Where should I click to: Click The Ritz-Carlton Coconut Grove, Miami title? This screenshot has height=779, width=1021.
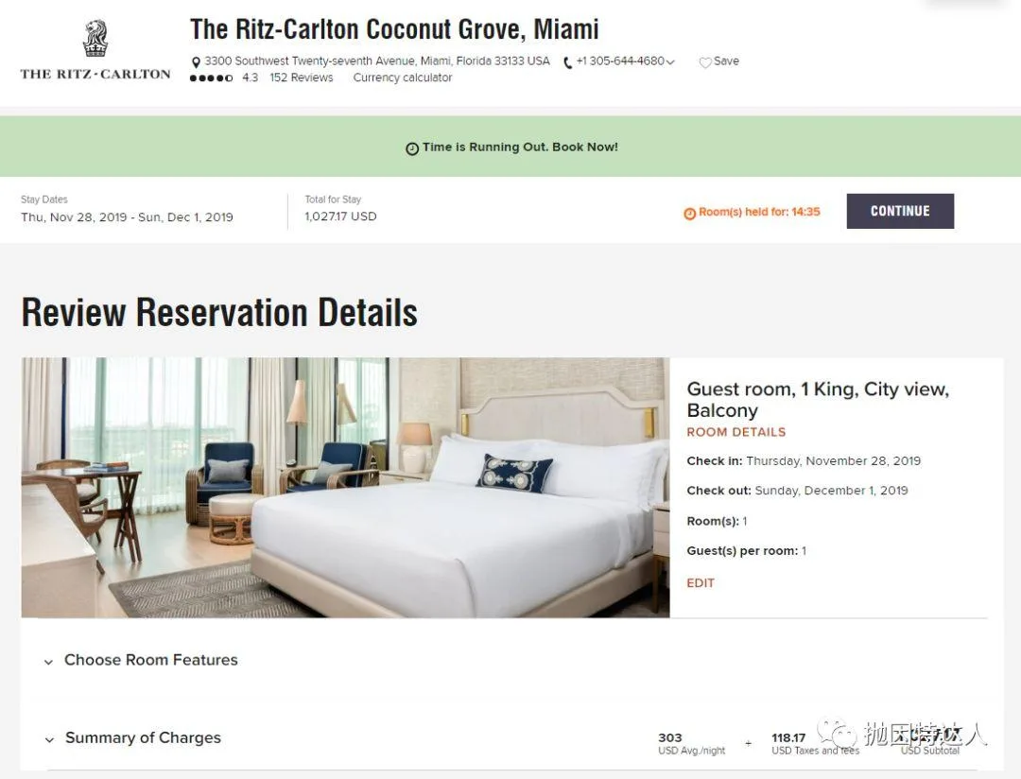[x=394, y=29]
